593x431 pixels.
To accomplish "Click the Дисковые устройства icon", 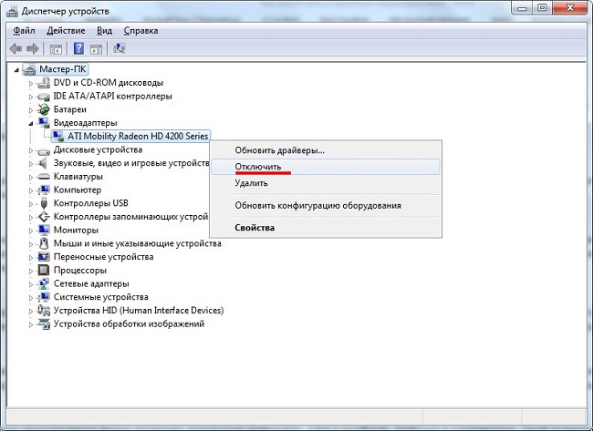I will pyautogui.click(x=44, y=150).
